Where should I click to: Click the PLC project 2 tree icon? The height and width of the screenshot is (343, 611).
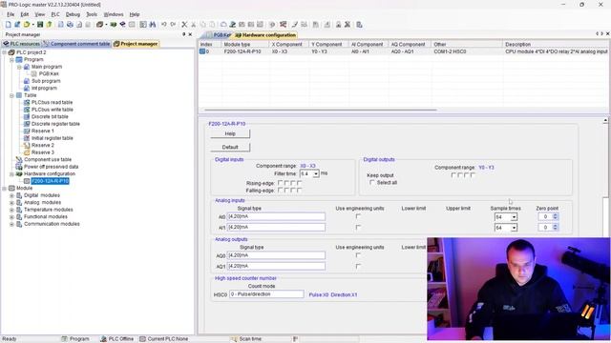click(x=11, y=52)
